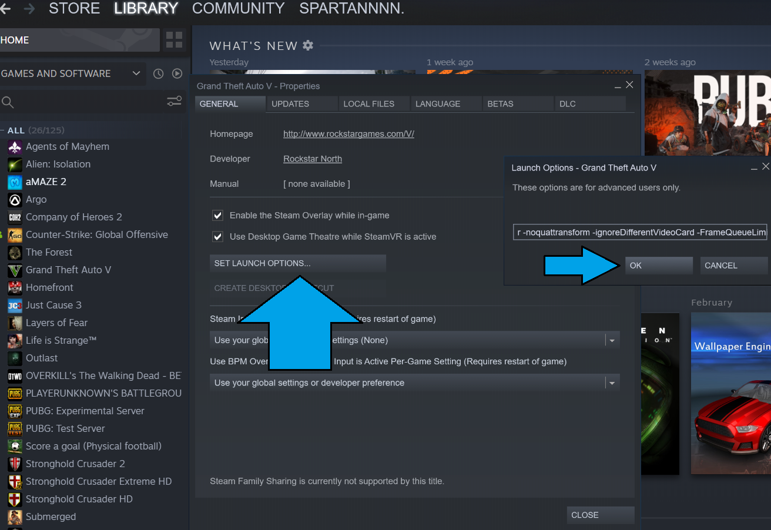
Task: Click the aMAZE 2 game icon
Action: (15, 182)
